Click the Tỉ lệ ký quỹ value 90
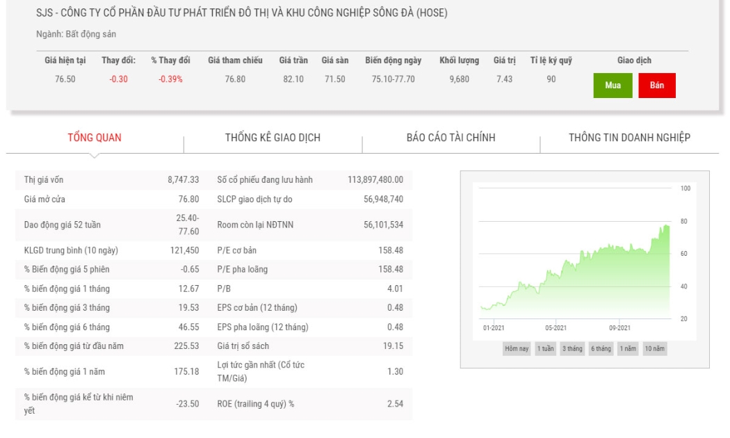The image size is (730, 438). point(551,79)
